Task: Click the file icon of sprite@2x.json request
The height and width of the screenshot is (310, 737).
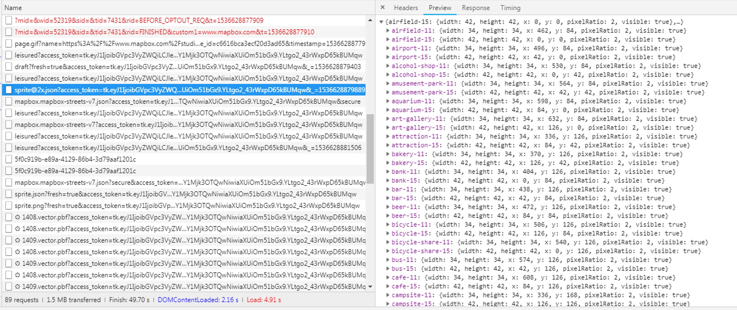Action: click(x=9, y=90)
